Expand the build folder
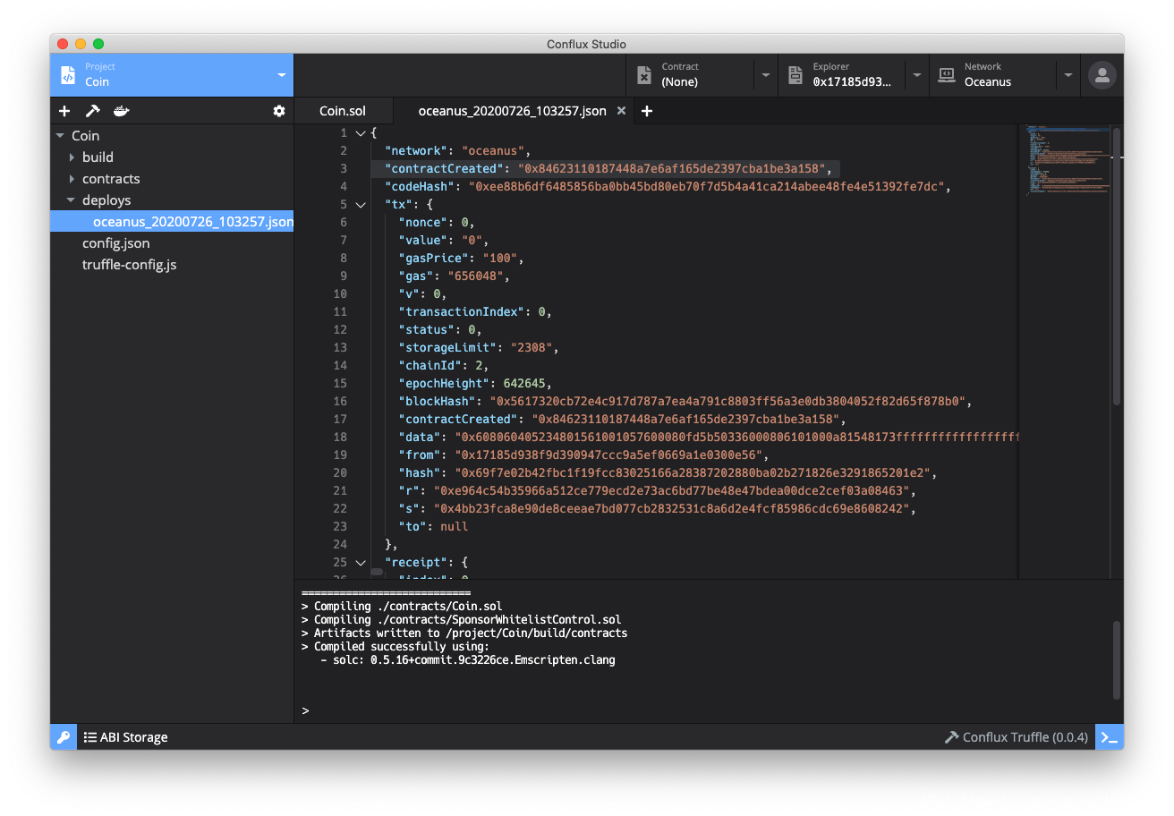Screen dimensions: 1174x816 72,157
